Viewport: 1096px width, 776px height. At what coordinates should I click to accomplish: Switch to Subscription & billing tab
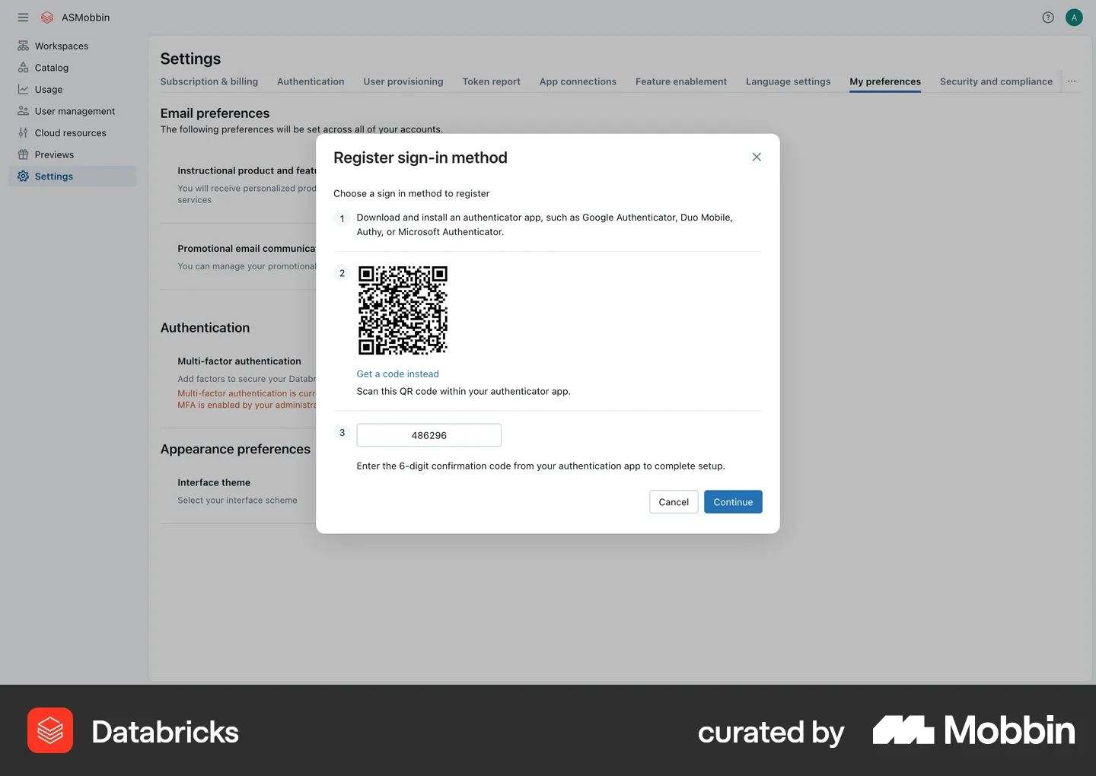(209, 81)
